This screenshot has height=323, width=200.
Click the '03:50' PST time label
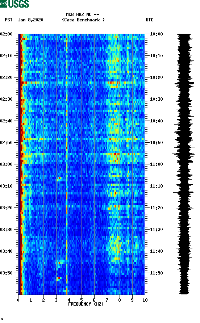(7, 273)
